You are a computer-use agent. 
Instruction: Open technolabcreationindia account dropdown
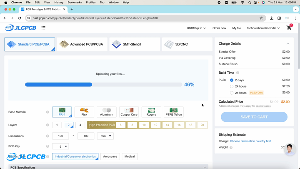tap(263, 28)
